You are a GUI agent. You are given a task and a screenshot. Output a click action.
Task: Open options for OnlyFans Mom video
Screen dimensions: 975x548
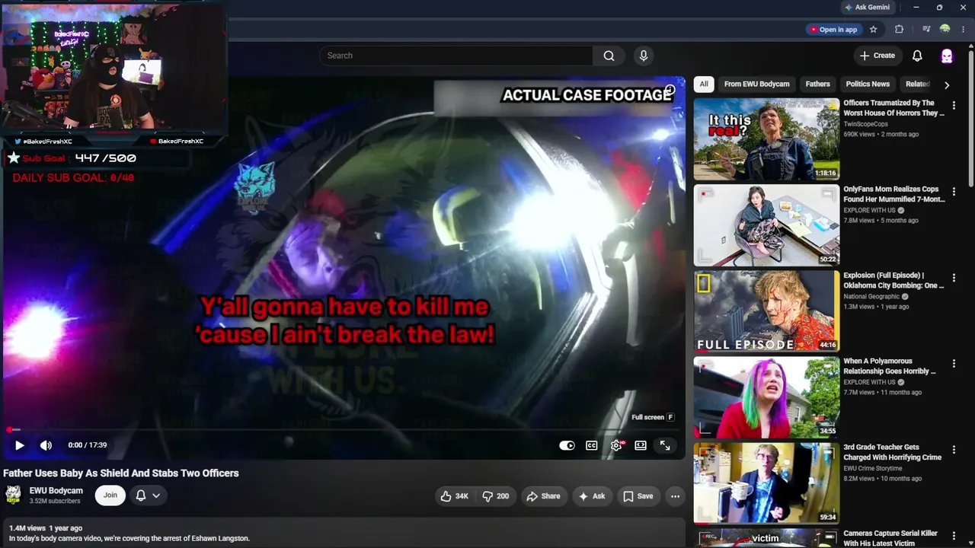coord(954,193)
